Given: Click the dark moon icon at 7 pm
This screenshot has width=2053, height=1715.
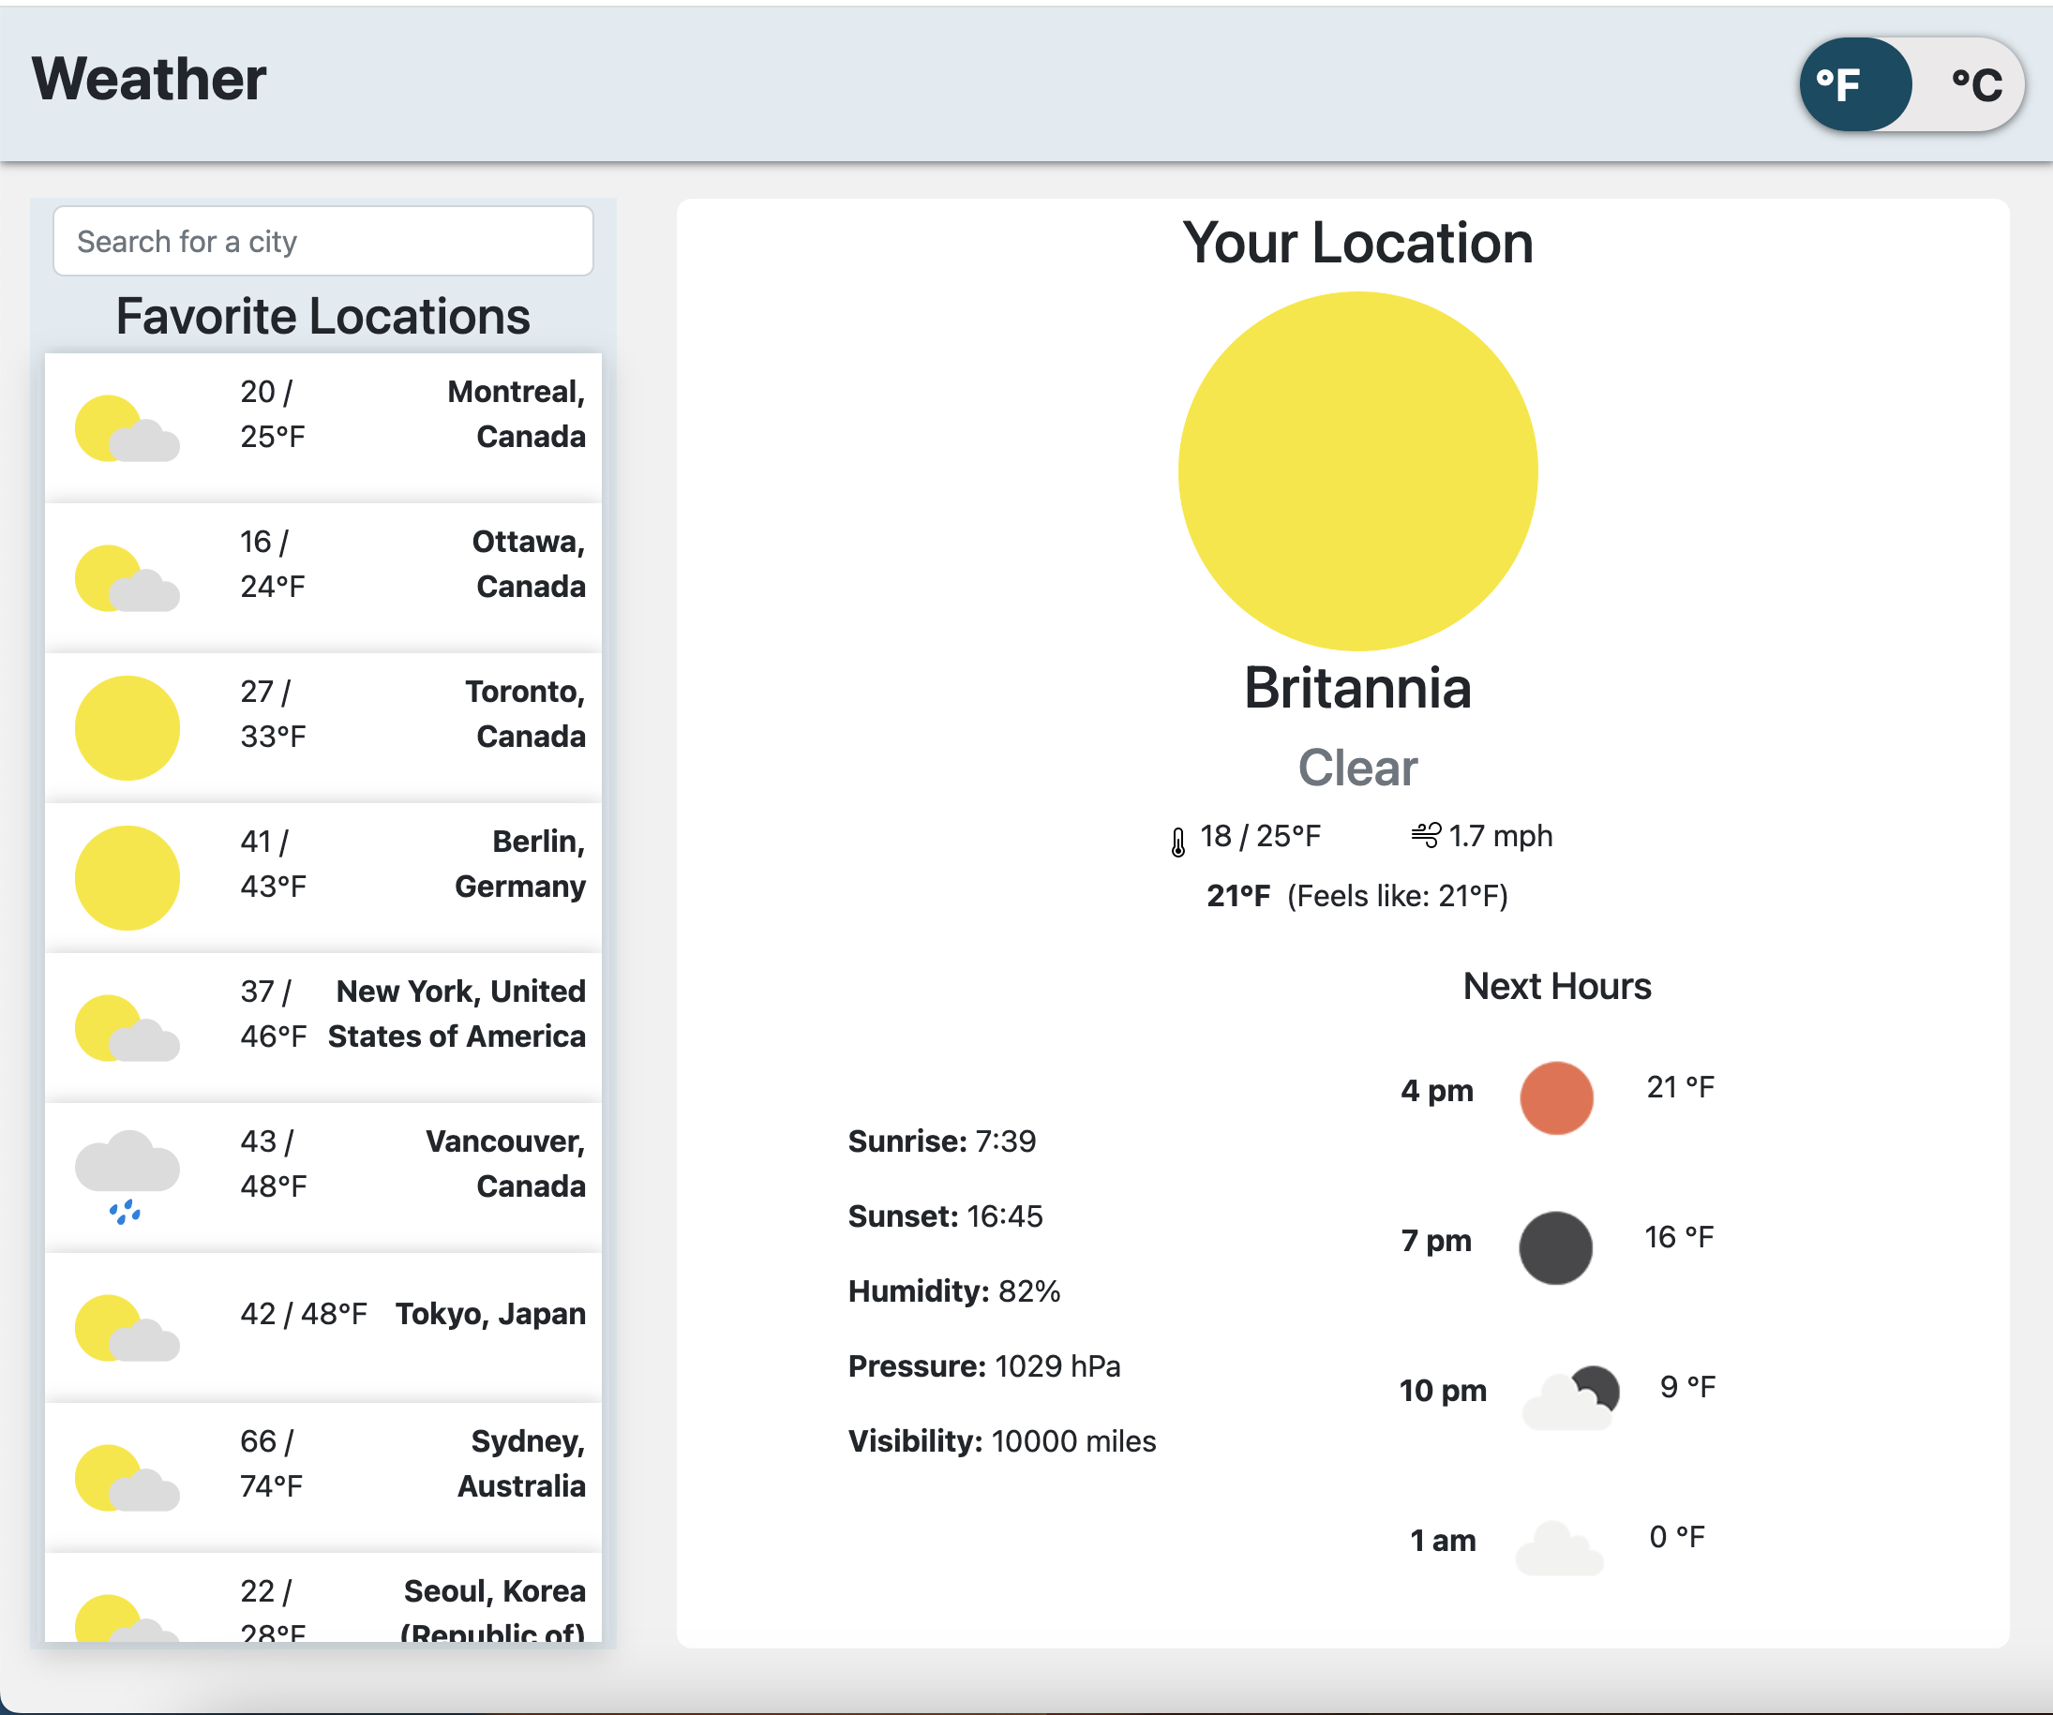Looking at the screenshot, I should [1555, 1248].
